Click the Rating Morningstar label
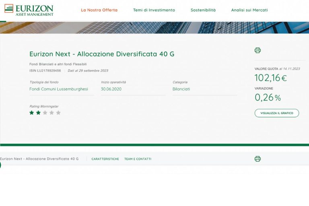This screenshot has height=206, width=309. click(44, 106)
